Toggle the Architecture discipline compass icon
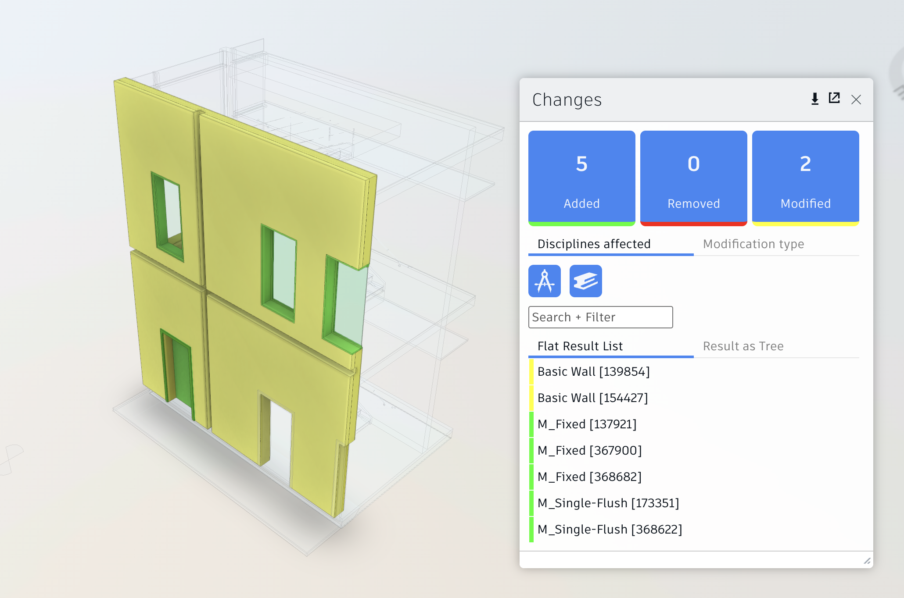The height and width of the screenshot is (598, 904). tap(545, 281)
